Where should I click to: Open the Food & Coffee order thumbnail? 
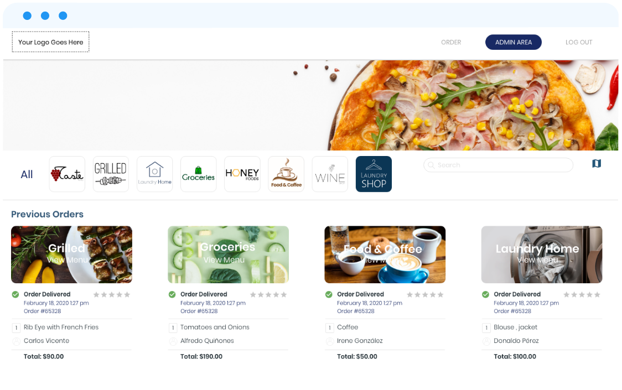(385, 254)
